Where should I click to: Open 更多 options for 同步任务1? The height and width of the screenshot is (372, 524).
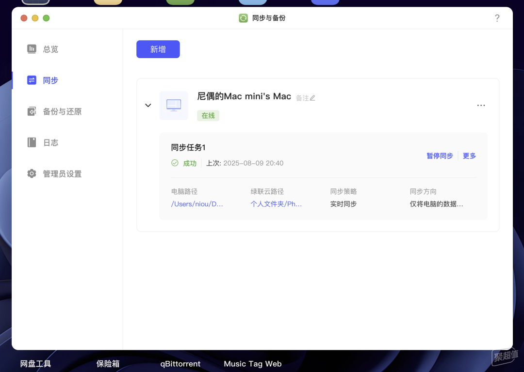pyautogui.click(x=469, y=156)
